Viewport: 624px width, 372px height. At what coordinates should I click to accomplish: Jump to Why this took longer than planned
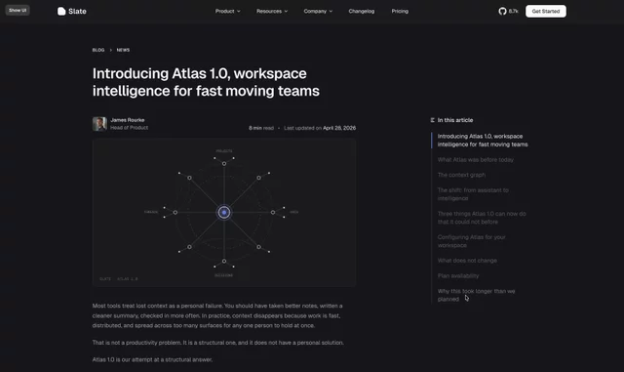click(x=476, y=295)
